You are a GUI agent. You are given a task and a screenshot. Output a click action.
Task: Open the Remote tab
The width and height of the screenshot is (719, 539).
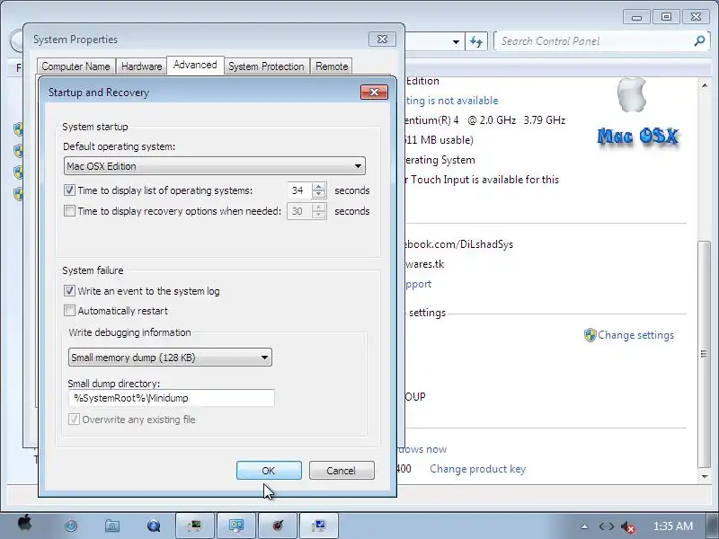pyautogui.click(x=332, y=66)
